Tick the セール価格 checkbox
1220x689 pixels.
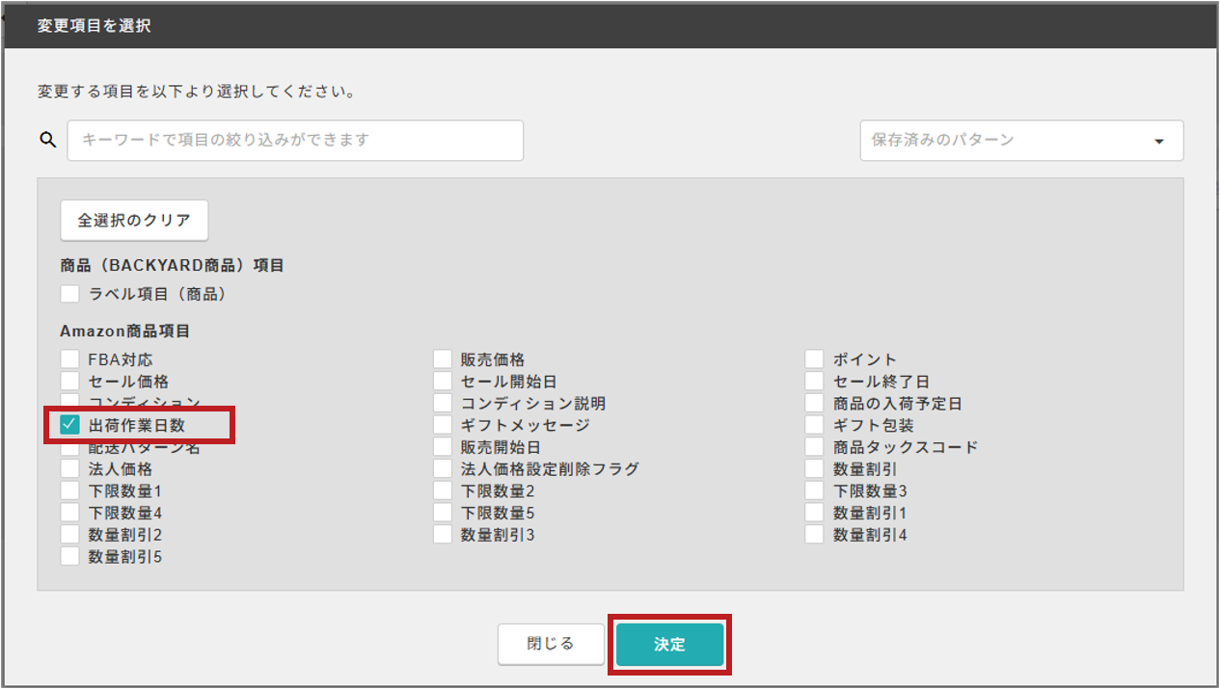coord(69,382)
